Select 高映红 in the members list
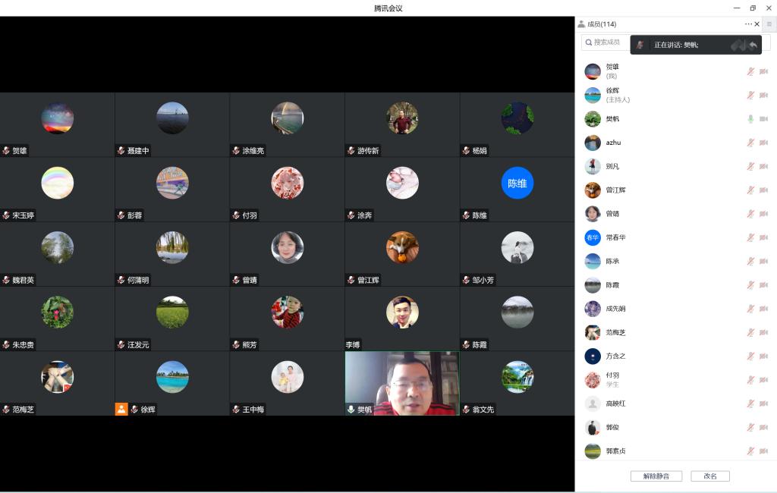Image resolution: width=777 pixels, height=493 pixels. (615, 404)
